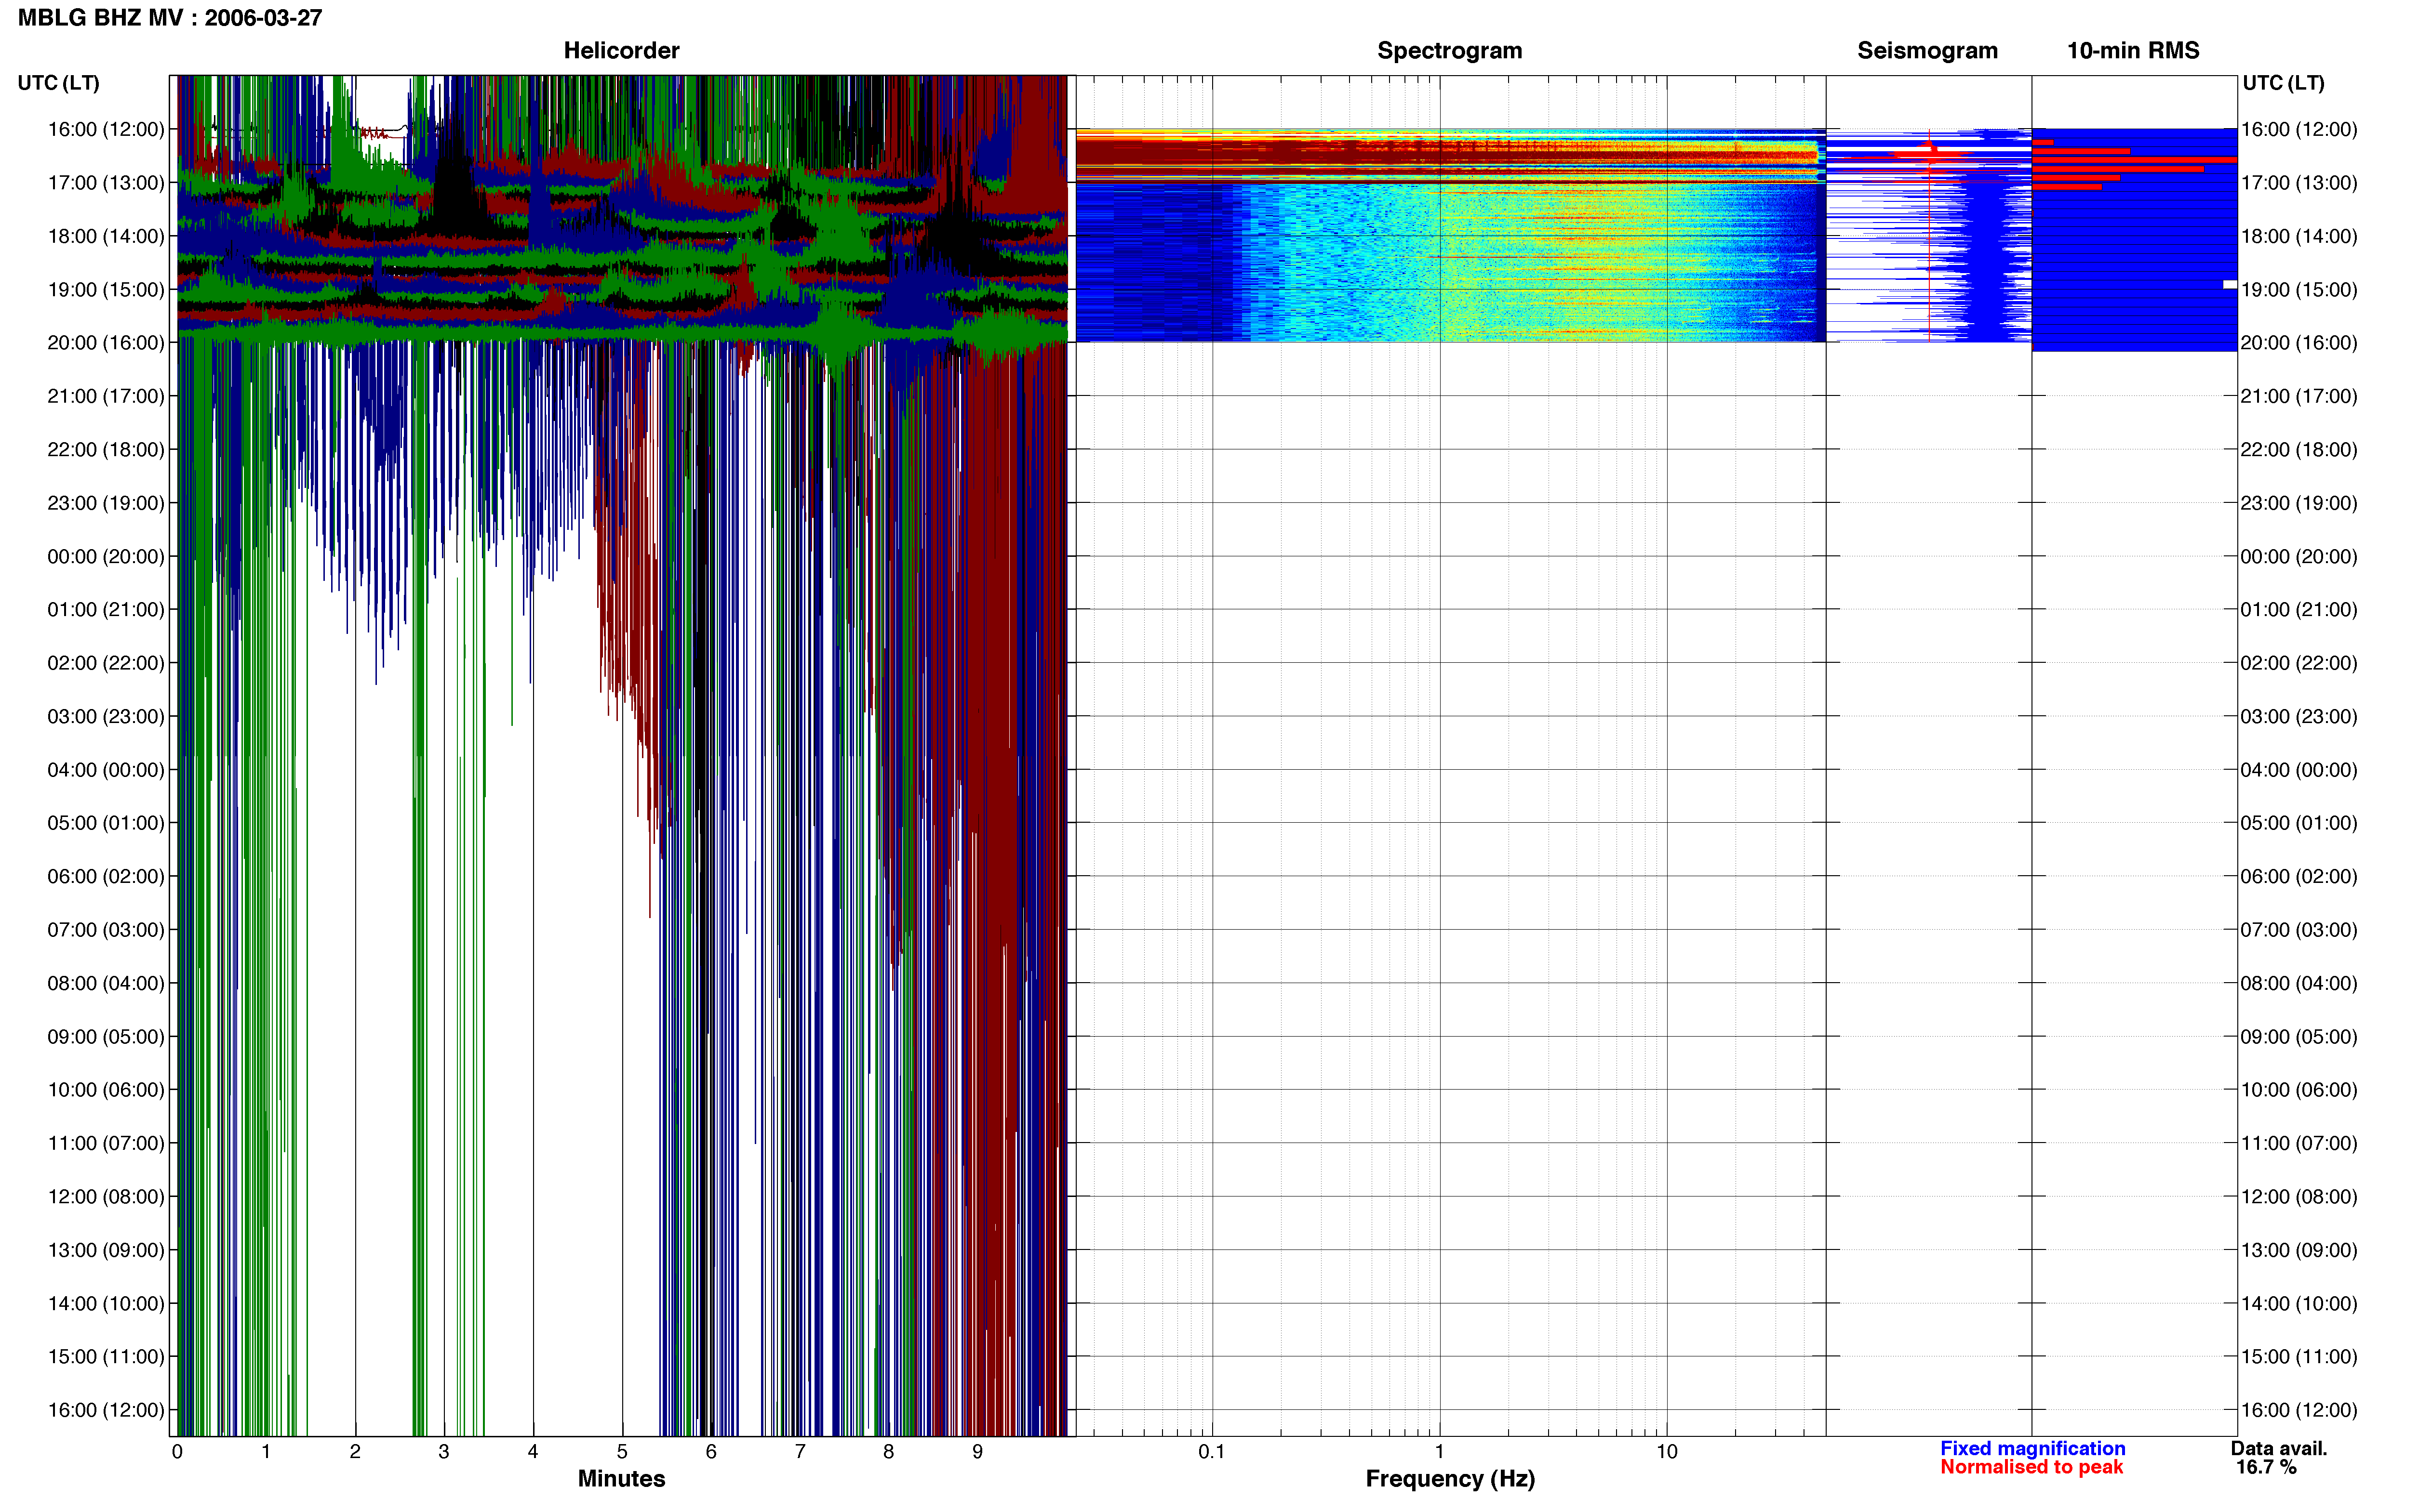The height and width of the screenshot is (1512, 2419).
Task: Click the left axis label 08:00 (04:00)
Action: 106,983
